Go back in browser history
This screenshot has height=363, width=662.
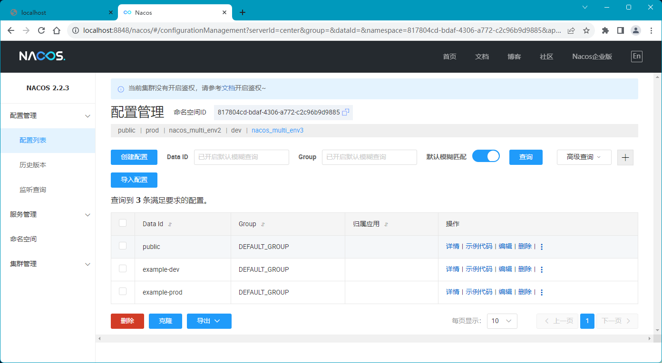click(x=11, y=30)
